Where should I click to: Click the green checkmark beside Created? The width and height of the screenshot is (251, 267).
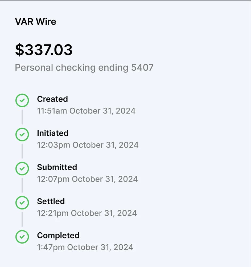22,100
